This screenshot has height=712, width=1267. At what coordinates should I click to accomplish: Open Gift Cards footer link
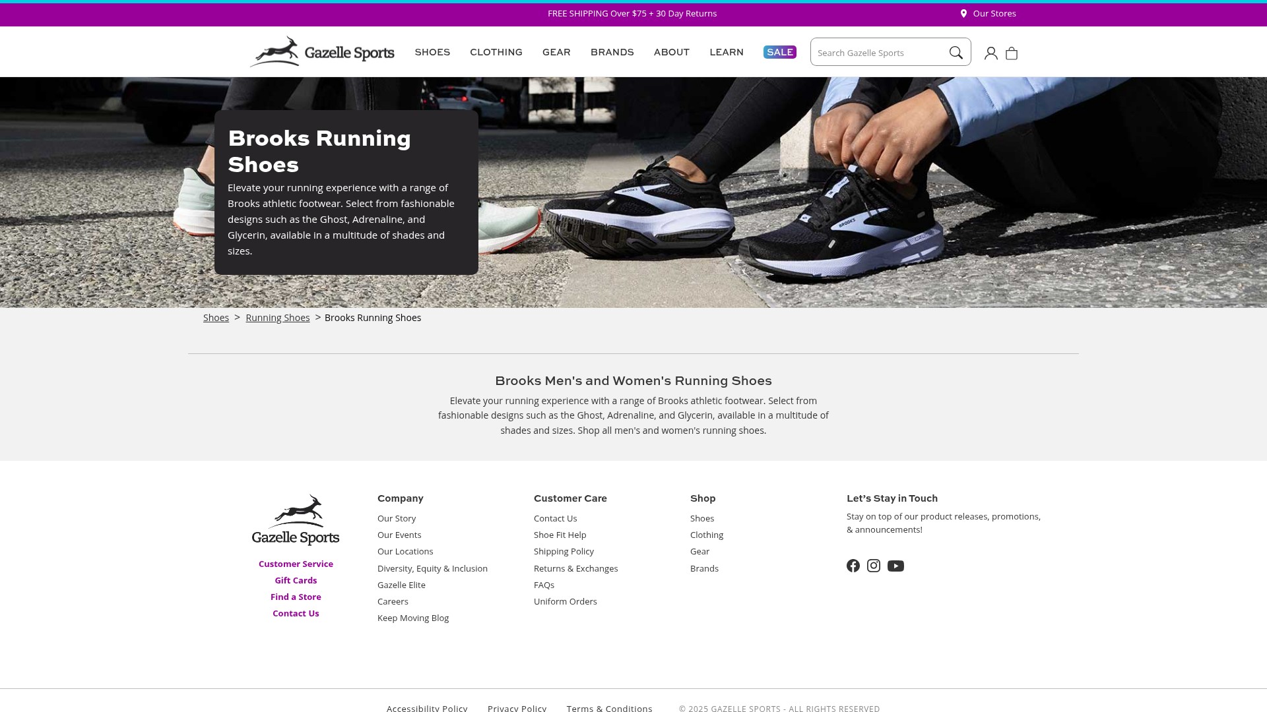coord(296,580)
